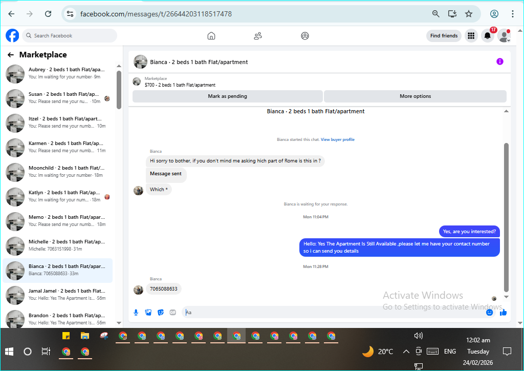Click the chat messages scrollbar thumb
The width and height of the screenshot is (524, 371).
506,217
